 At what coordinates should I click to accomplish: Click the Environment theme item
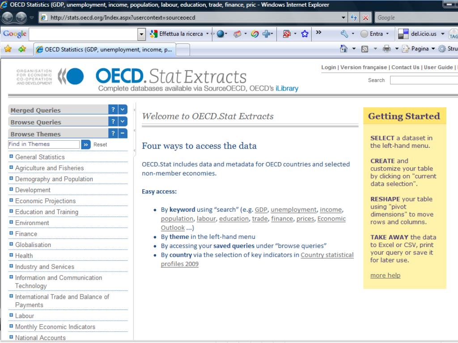tap(32, 223)
